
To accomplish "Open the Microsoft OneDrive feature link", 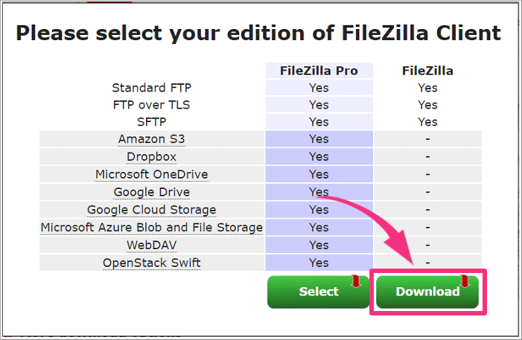I will coord(151,174).
